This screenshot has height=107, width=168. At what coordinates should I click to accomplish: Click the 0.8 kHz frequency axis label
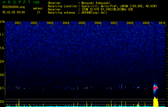point(2,75)
